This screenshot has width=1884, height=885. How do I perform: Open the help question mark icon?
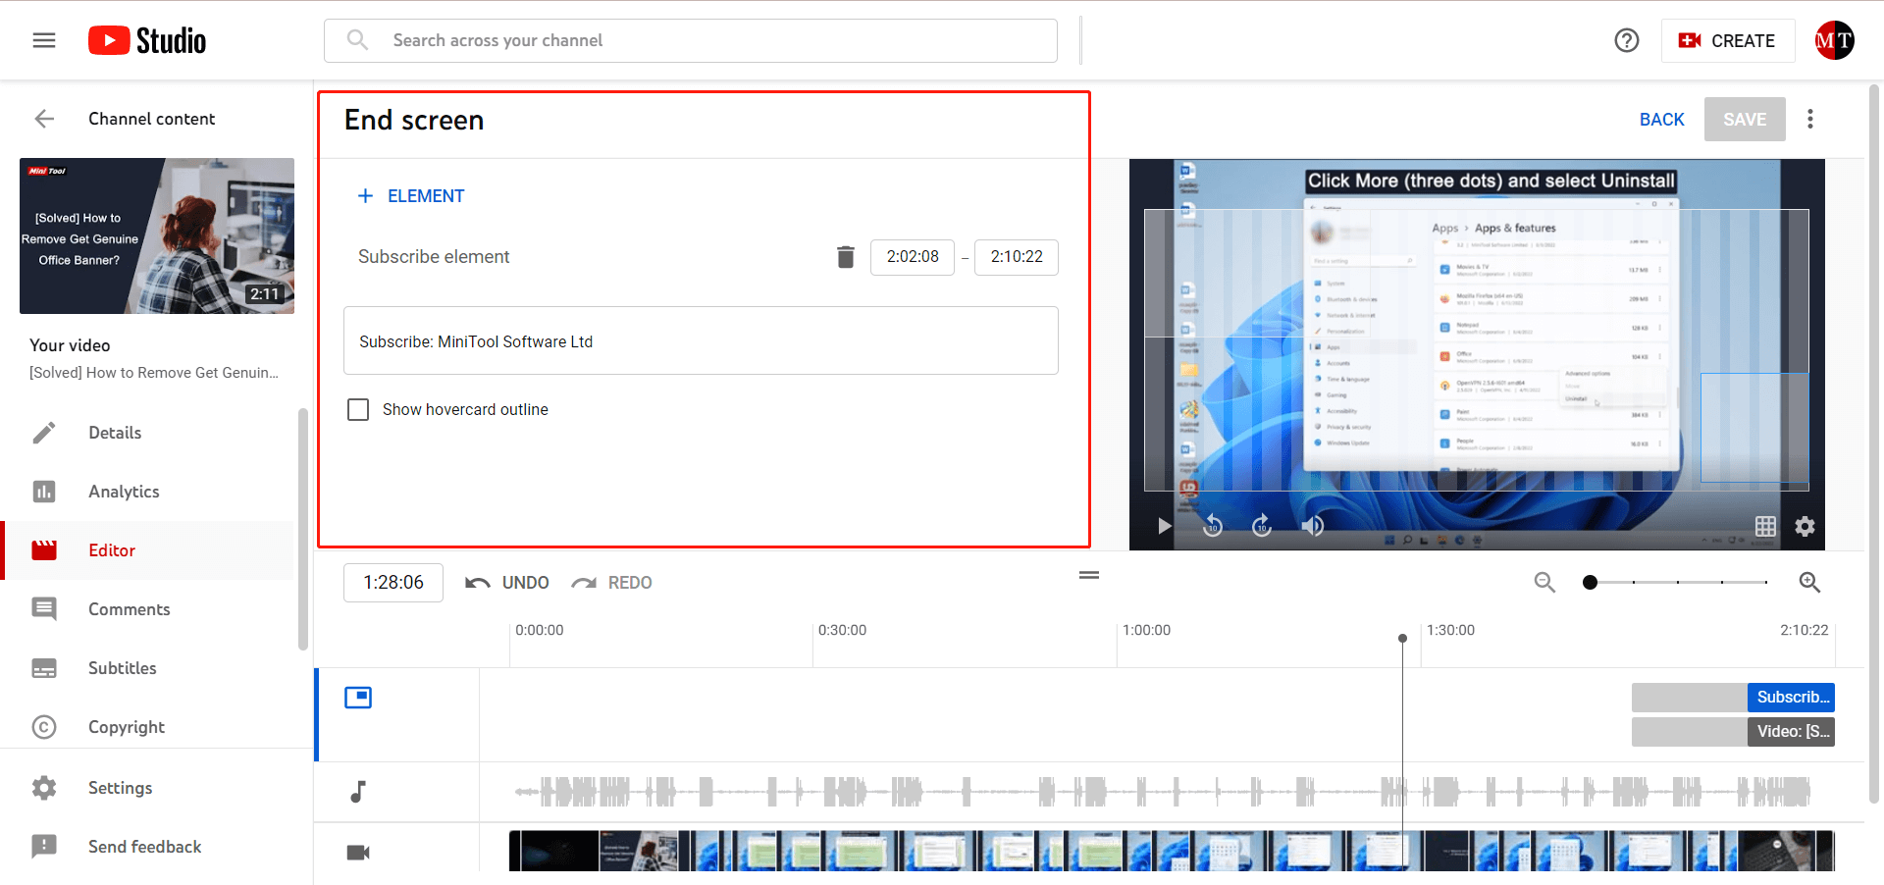(x=1626, y=40)
